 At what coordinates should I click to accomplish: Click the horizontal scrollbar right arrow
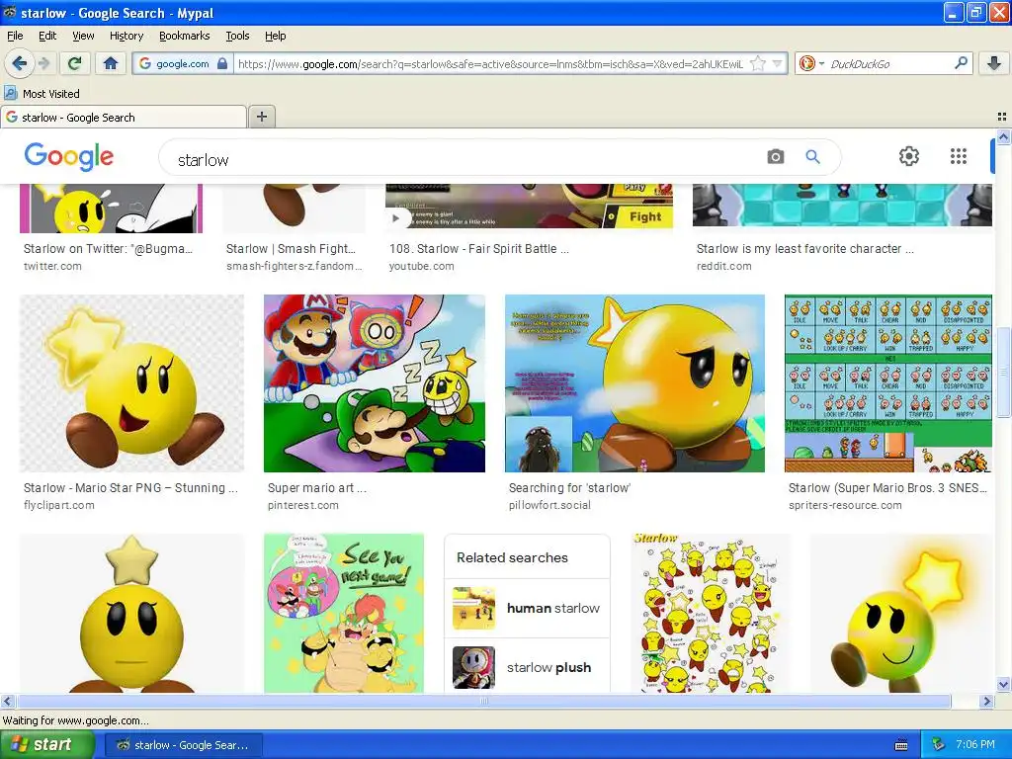[985, 701]
